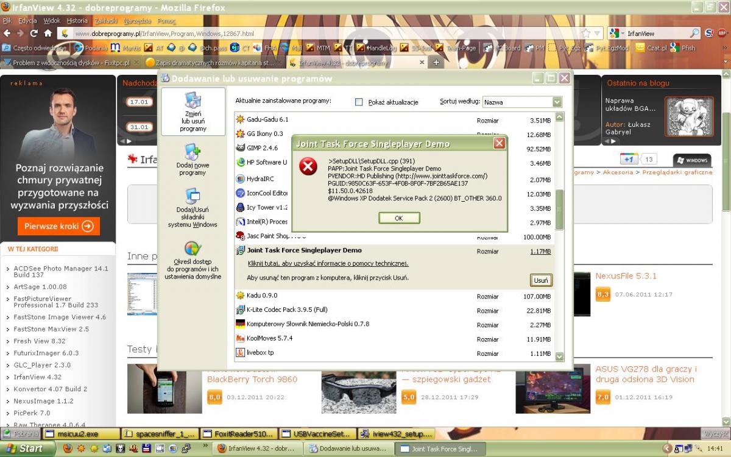Select Gadu-Gadu 6.1 program icon
731x457 pixels.
click(241, 119)
